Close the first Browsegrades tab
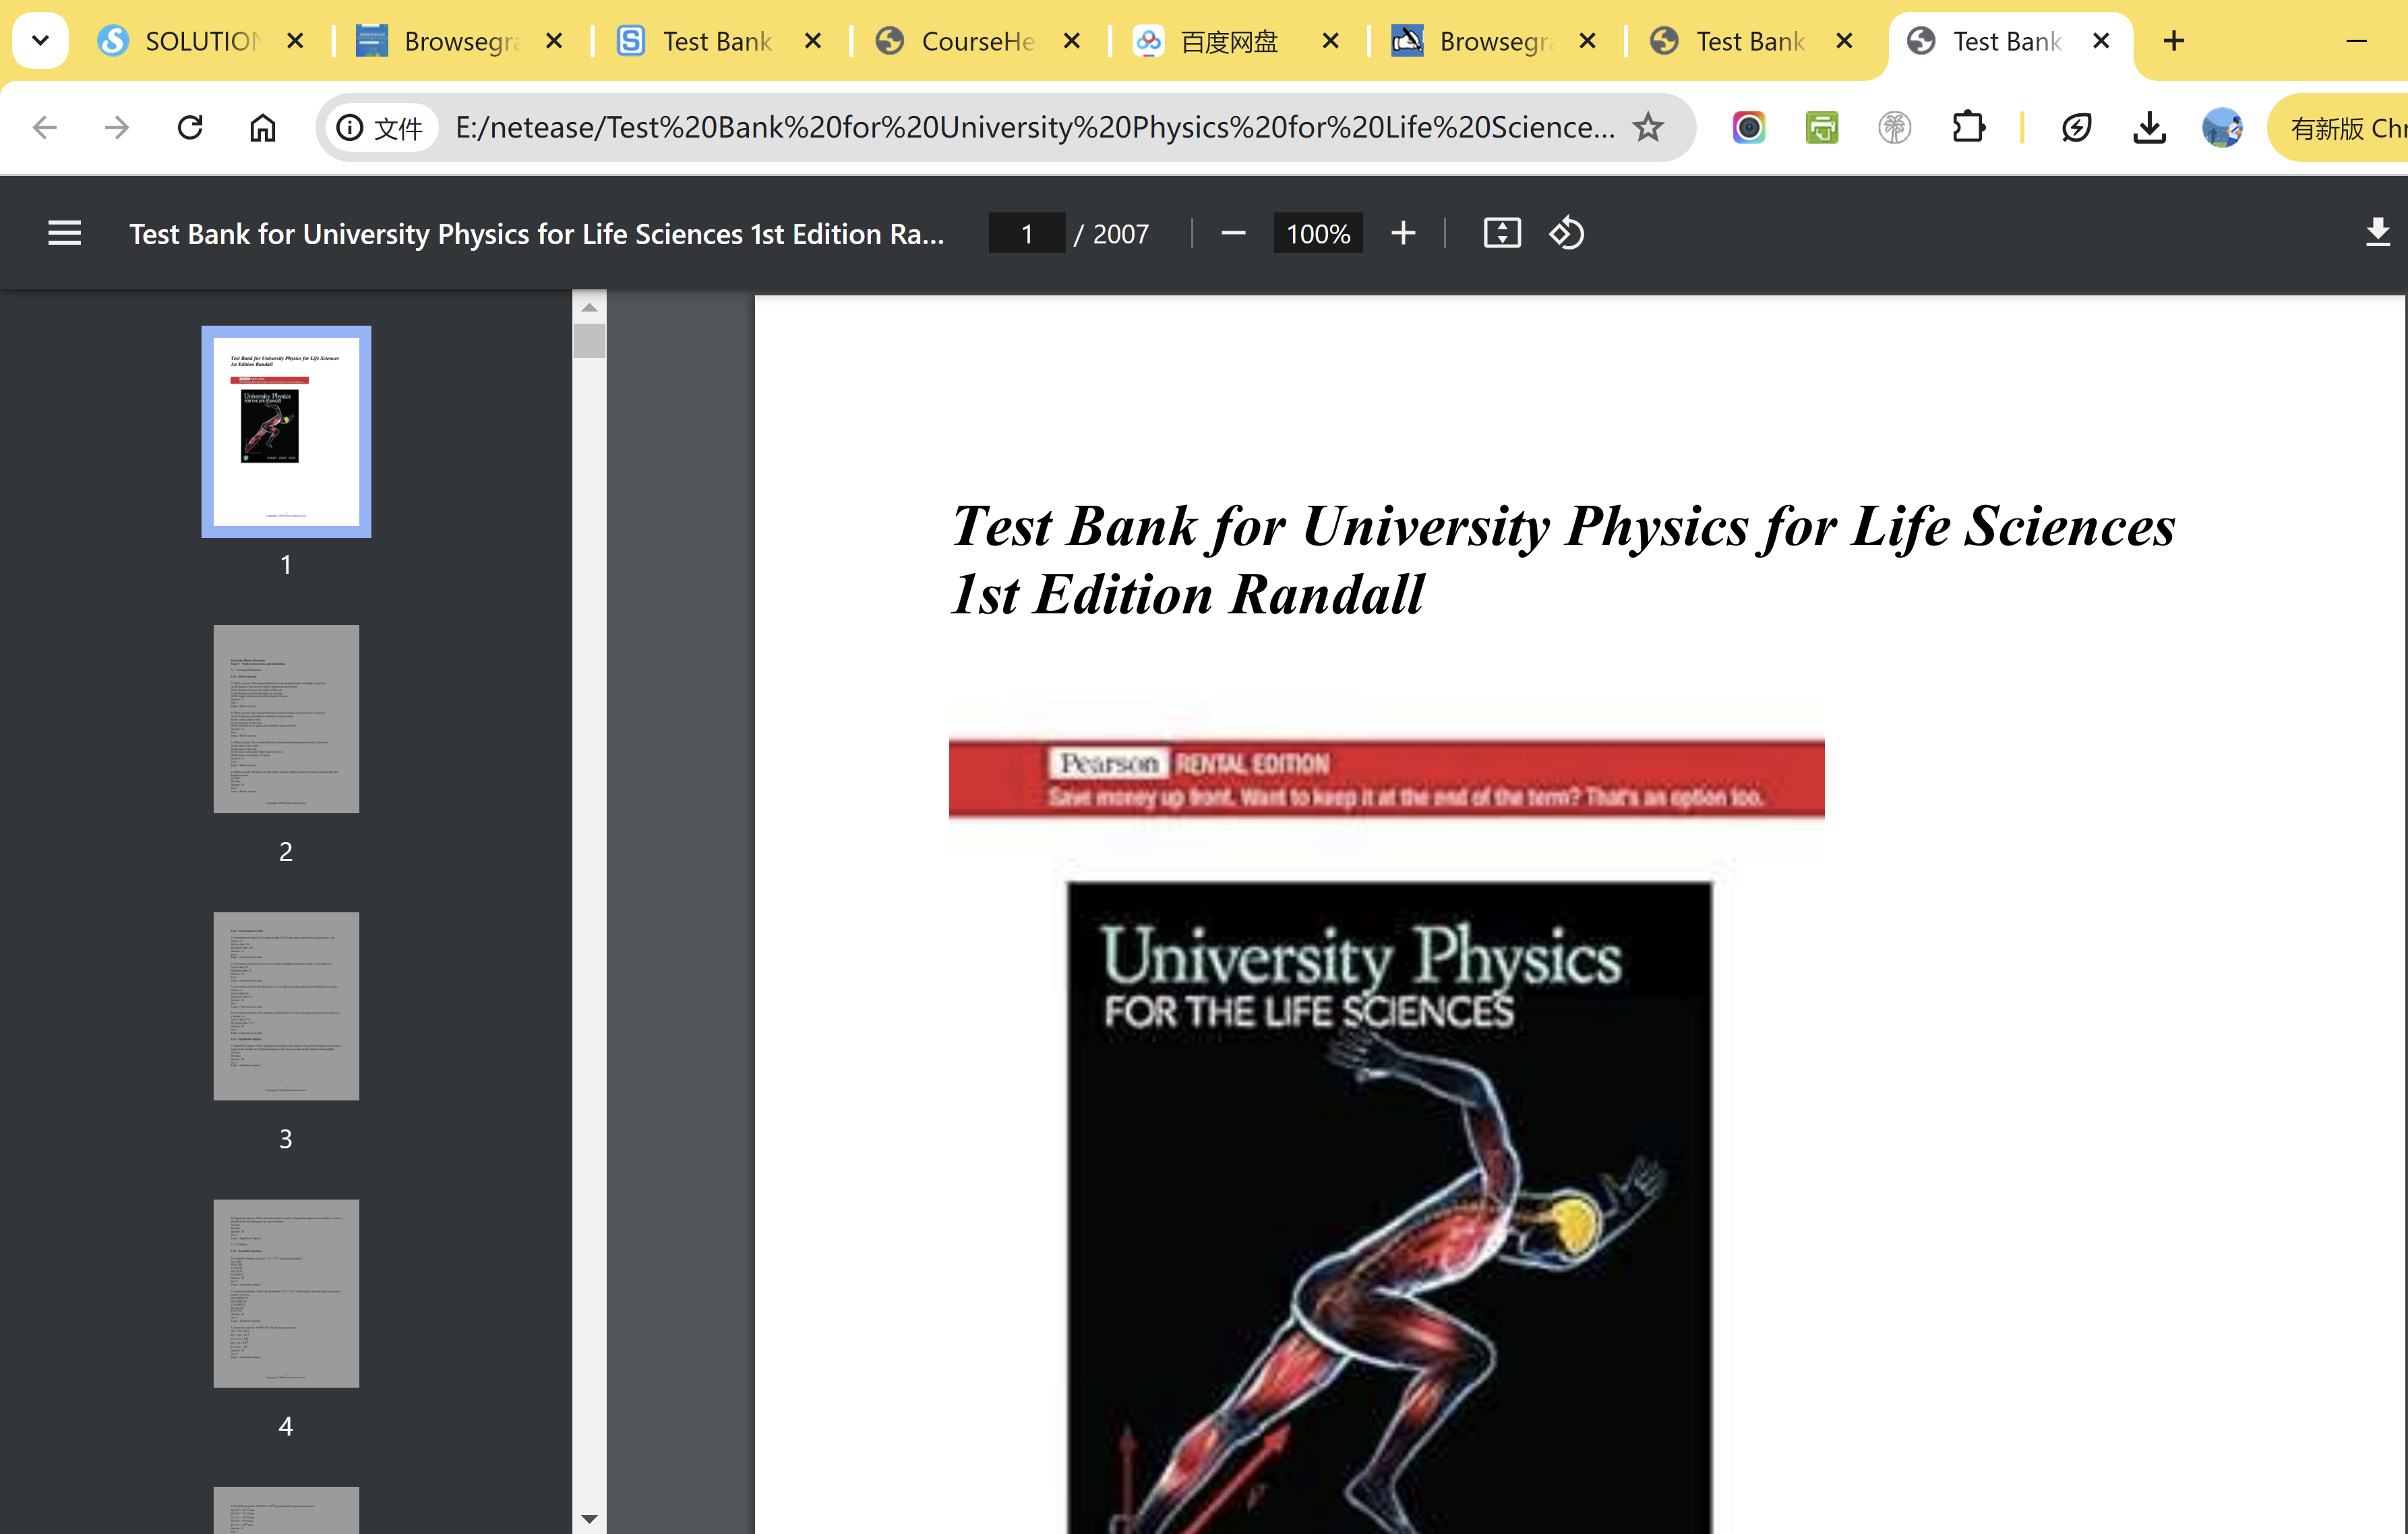 point(554,41)
